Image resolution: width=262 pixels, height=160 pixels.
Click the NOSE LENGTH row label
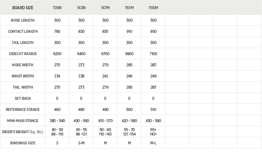(22, 20)
